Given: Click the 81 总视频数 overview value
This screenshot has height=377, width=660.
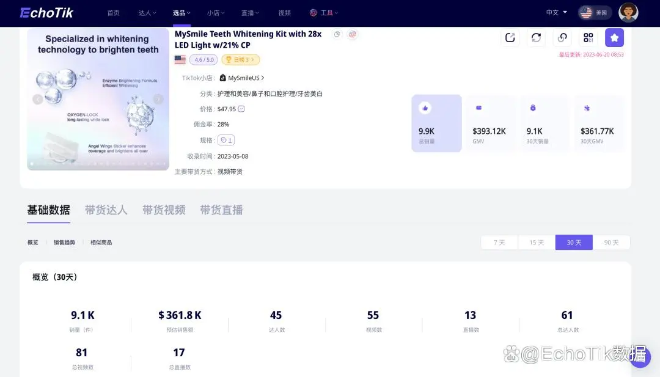Looking at the screenshot, I should point(82,353).
